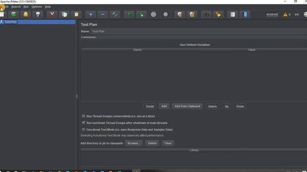
Task: Click the classpath Delete button
Action: click(152, 143)
